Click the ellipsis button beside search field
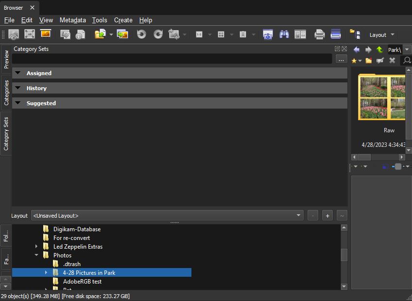Viewport: 412px width, 301px height. [x=341, y=59]
